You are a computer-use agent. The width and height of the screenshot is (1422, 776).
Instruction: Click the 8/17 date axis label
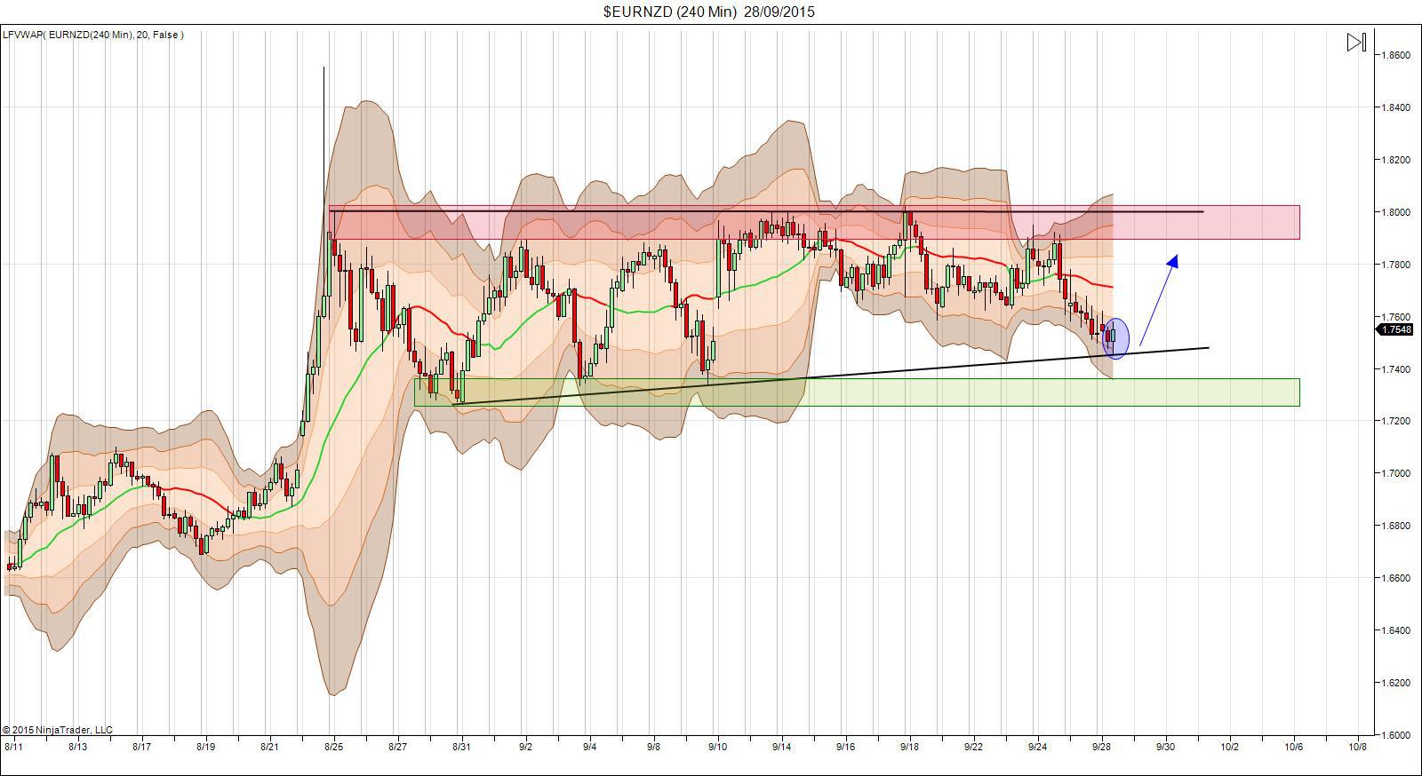[x=141, y=747]
